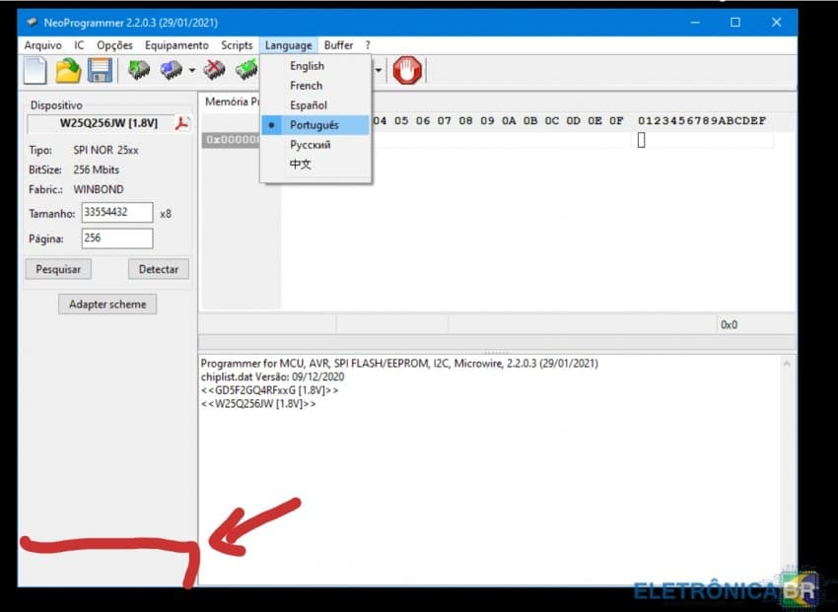This screenshot has width=838, height=612.
Task: Close the open Language menu
Action: click(x=288, y=45)
